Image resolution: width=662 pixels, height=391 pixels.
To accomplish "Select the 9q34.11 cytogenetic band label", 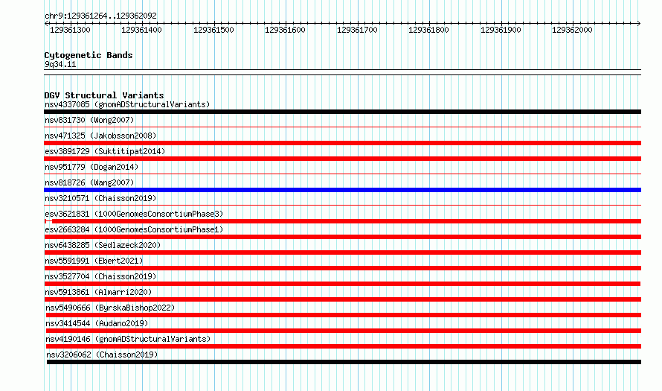I will [60, 64].
